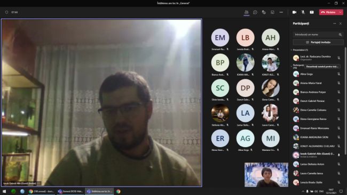Click the participants panel scrollbar
This screenshot has width=347, height=195.
tap(345, 101)
